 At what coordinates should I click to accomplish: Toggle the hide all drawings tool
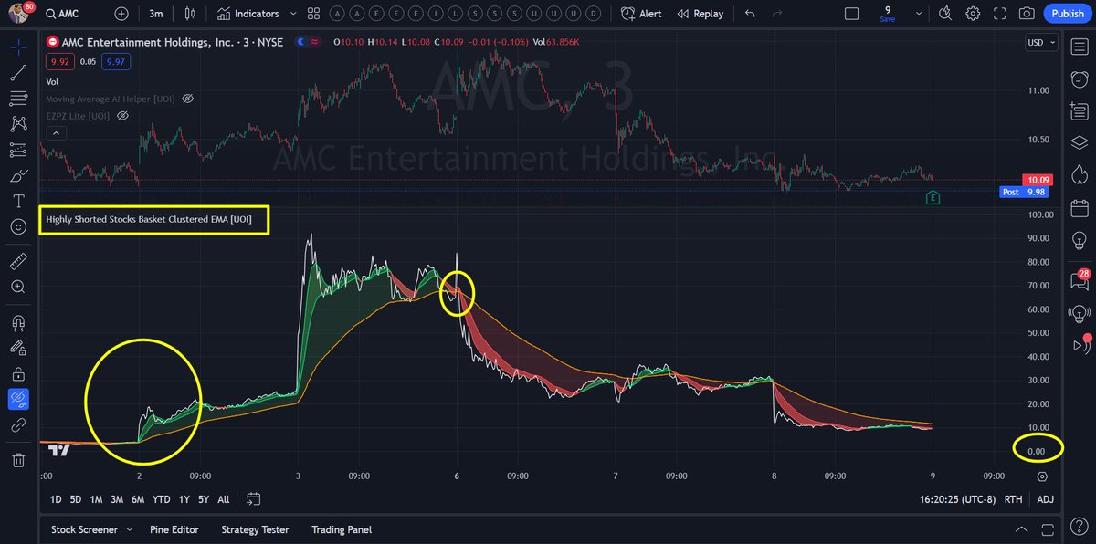click(x=18, y=399)
